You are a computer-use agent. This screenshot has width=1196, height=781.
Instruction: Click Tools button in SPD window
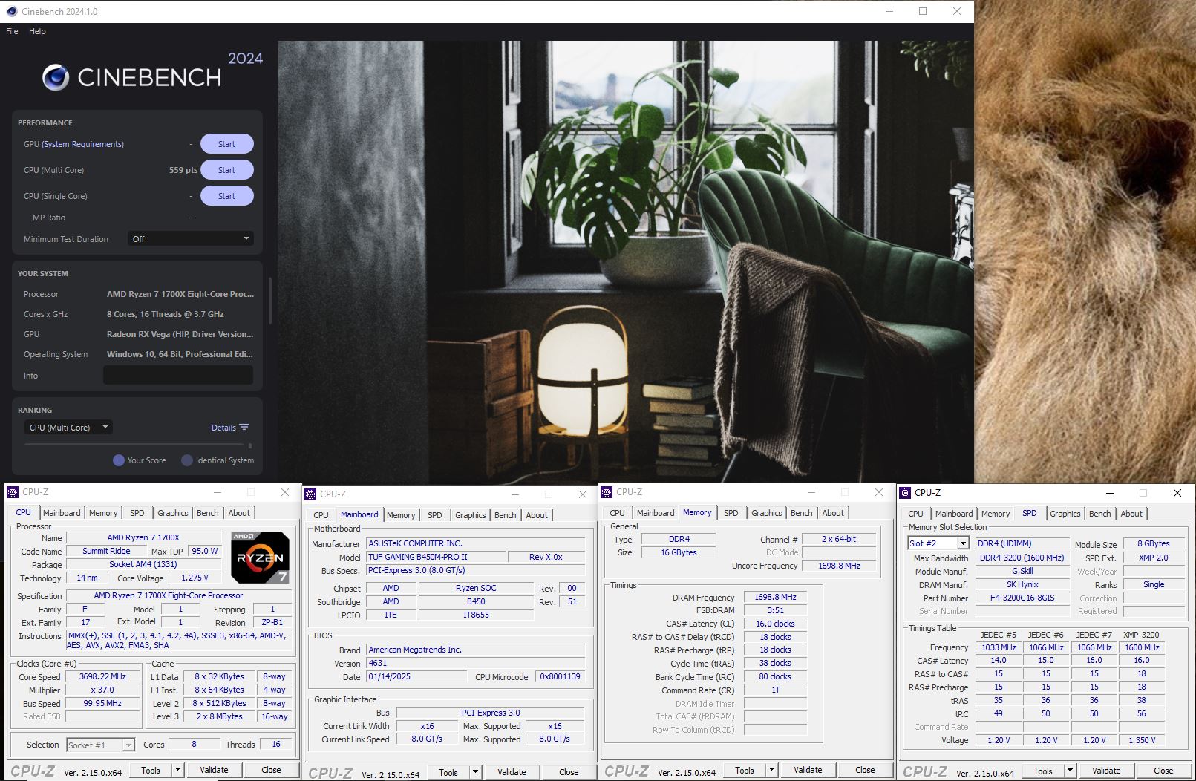coord(1043,771)
